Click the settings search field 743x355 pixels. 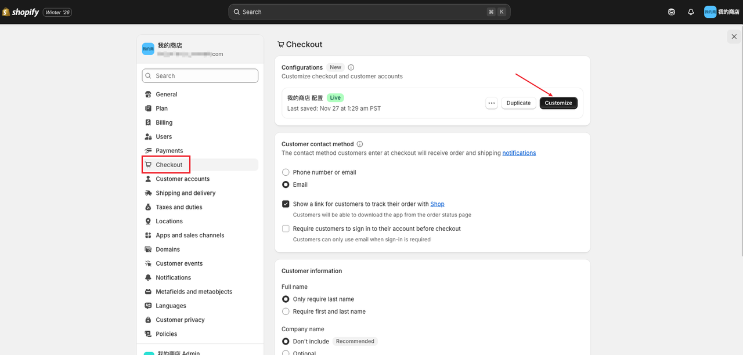click(200, 75)
